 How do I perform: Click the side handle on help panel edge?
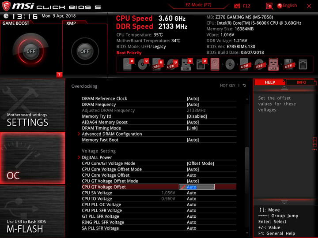[314, 144]
